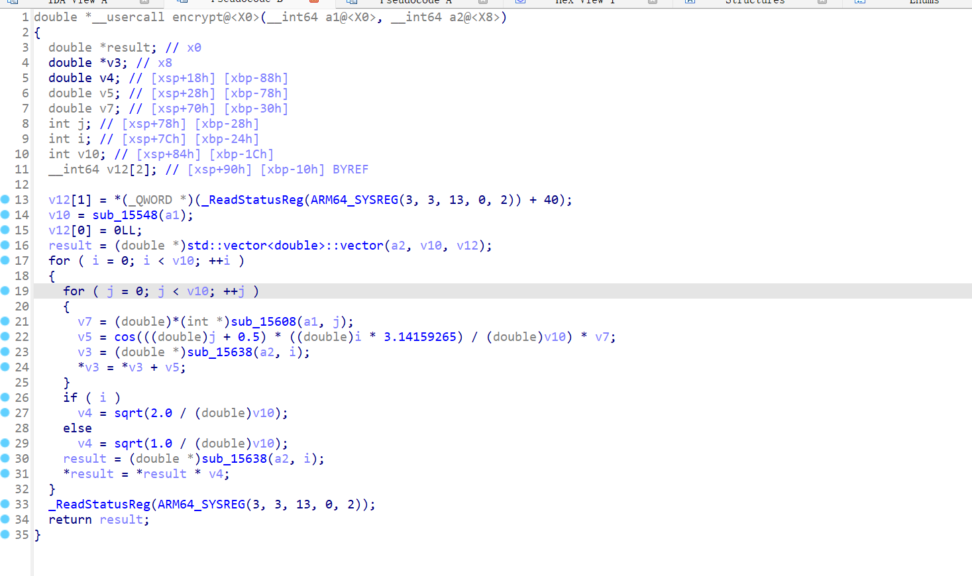This screenshot has height=576, width=972.
Task: Click sqrt call containing 2.0
Action: click(129, 413)
